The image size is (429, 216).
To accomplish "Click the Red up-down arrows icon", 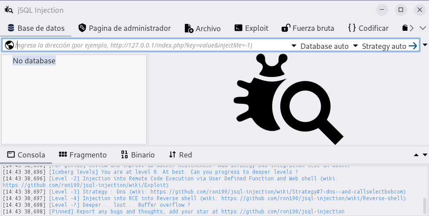I will click(x=172, y=154).
